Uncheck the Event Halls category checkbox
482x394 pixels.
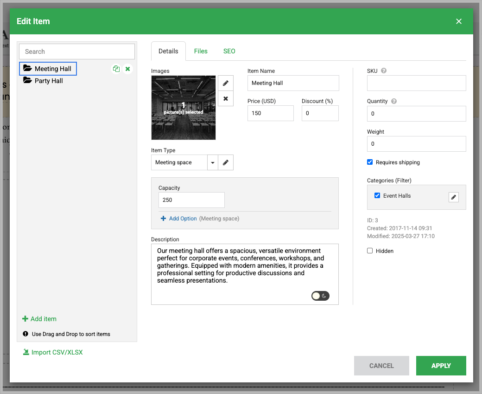[377, 195]
